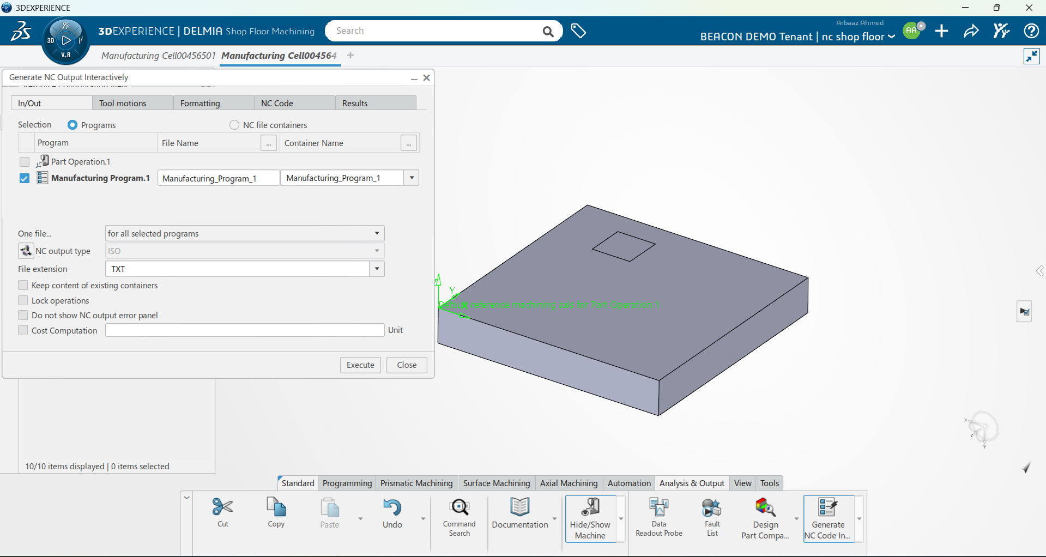Click the Close button in dialog
This screenshot has height=557, width=1046.
pos(407,365)
